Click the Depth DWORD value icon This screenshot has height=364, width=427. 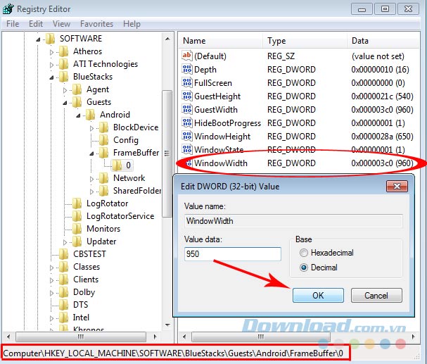tap(187, 69)
